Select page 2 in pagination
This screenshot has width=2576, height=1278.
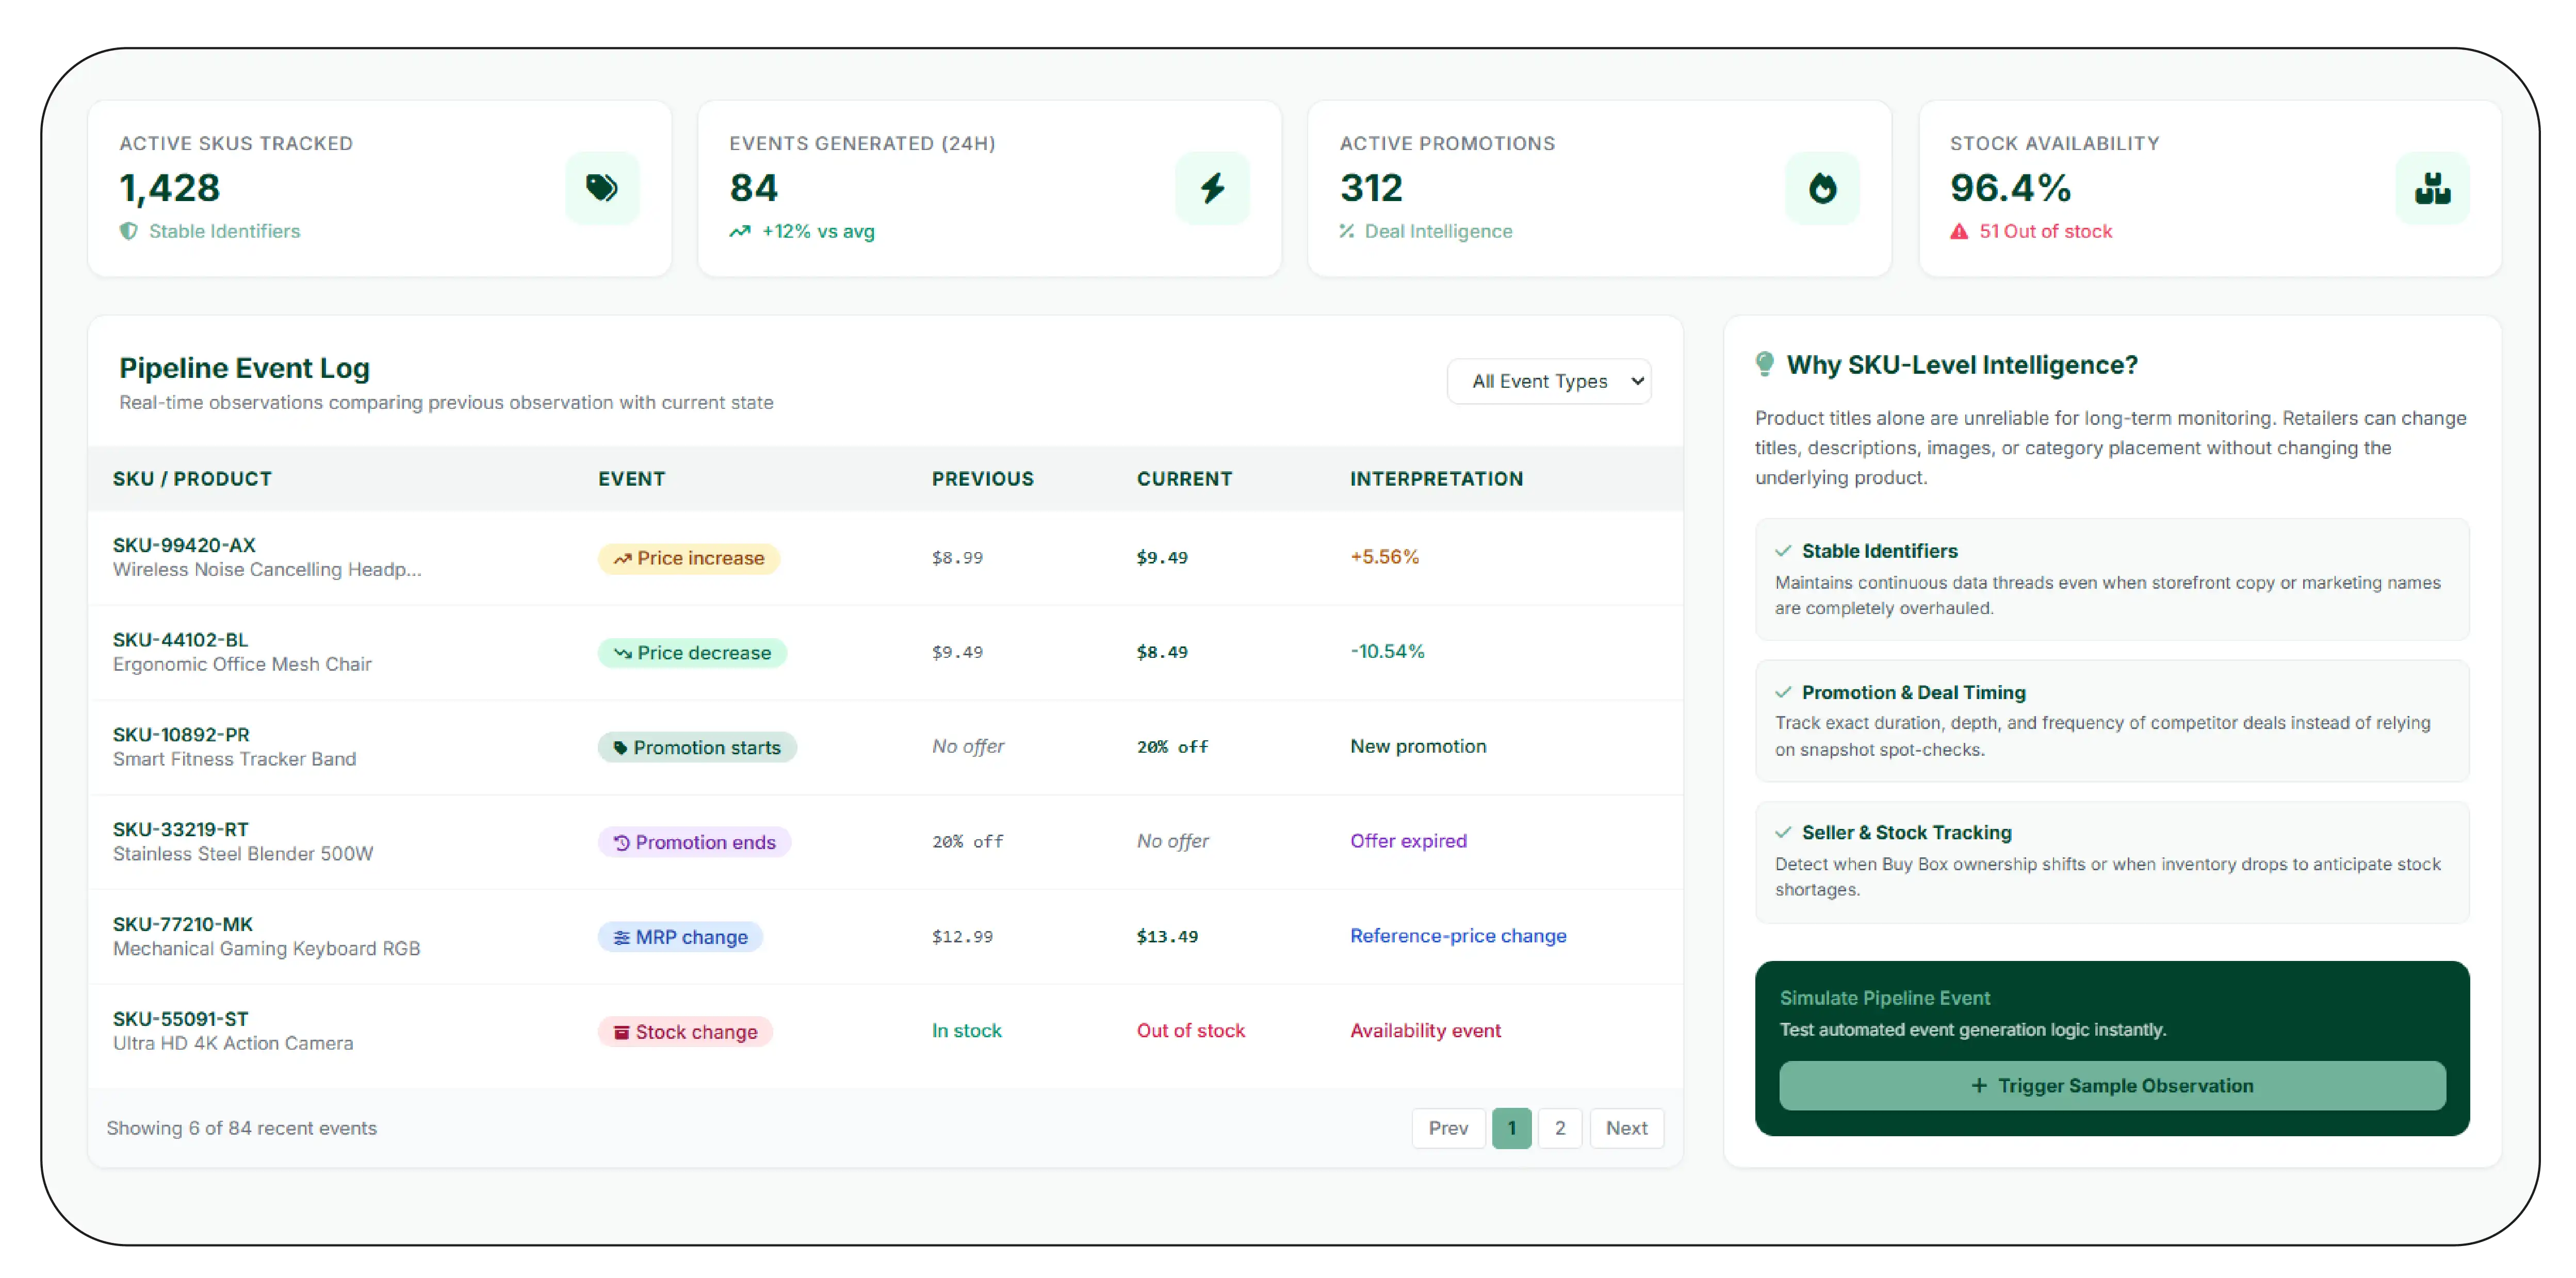pos(1559,1127)
